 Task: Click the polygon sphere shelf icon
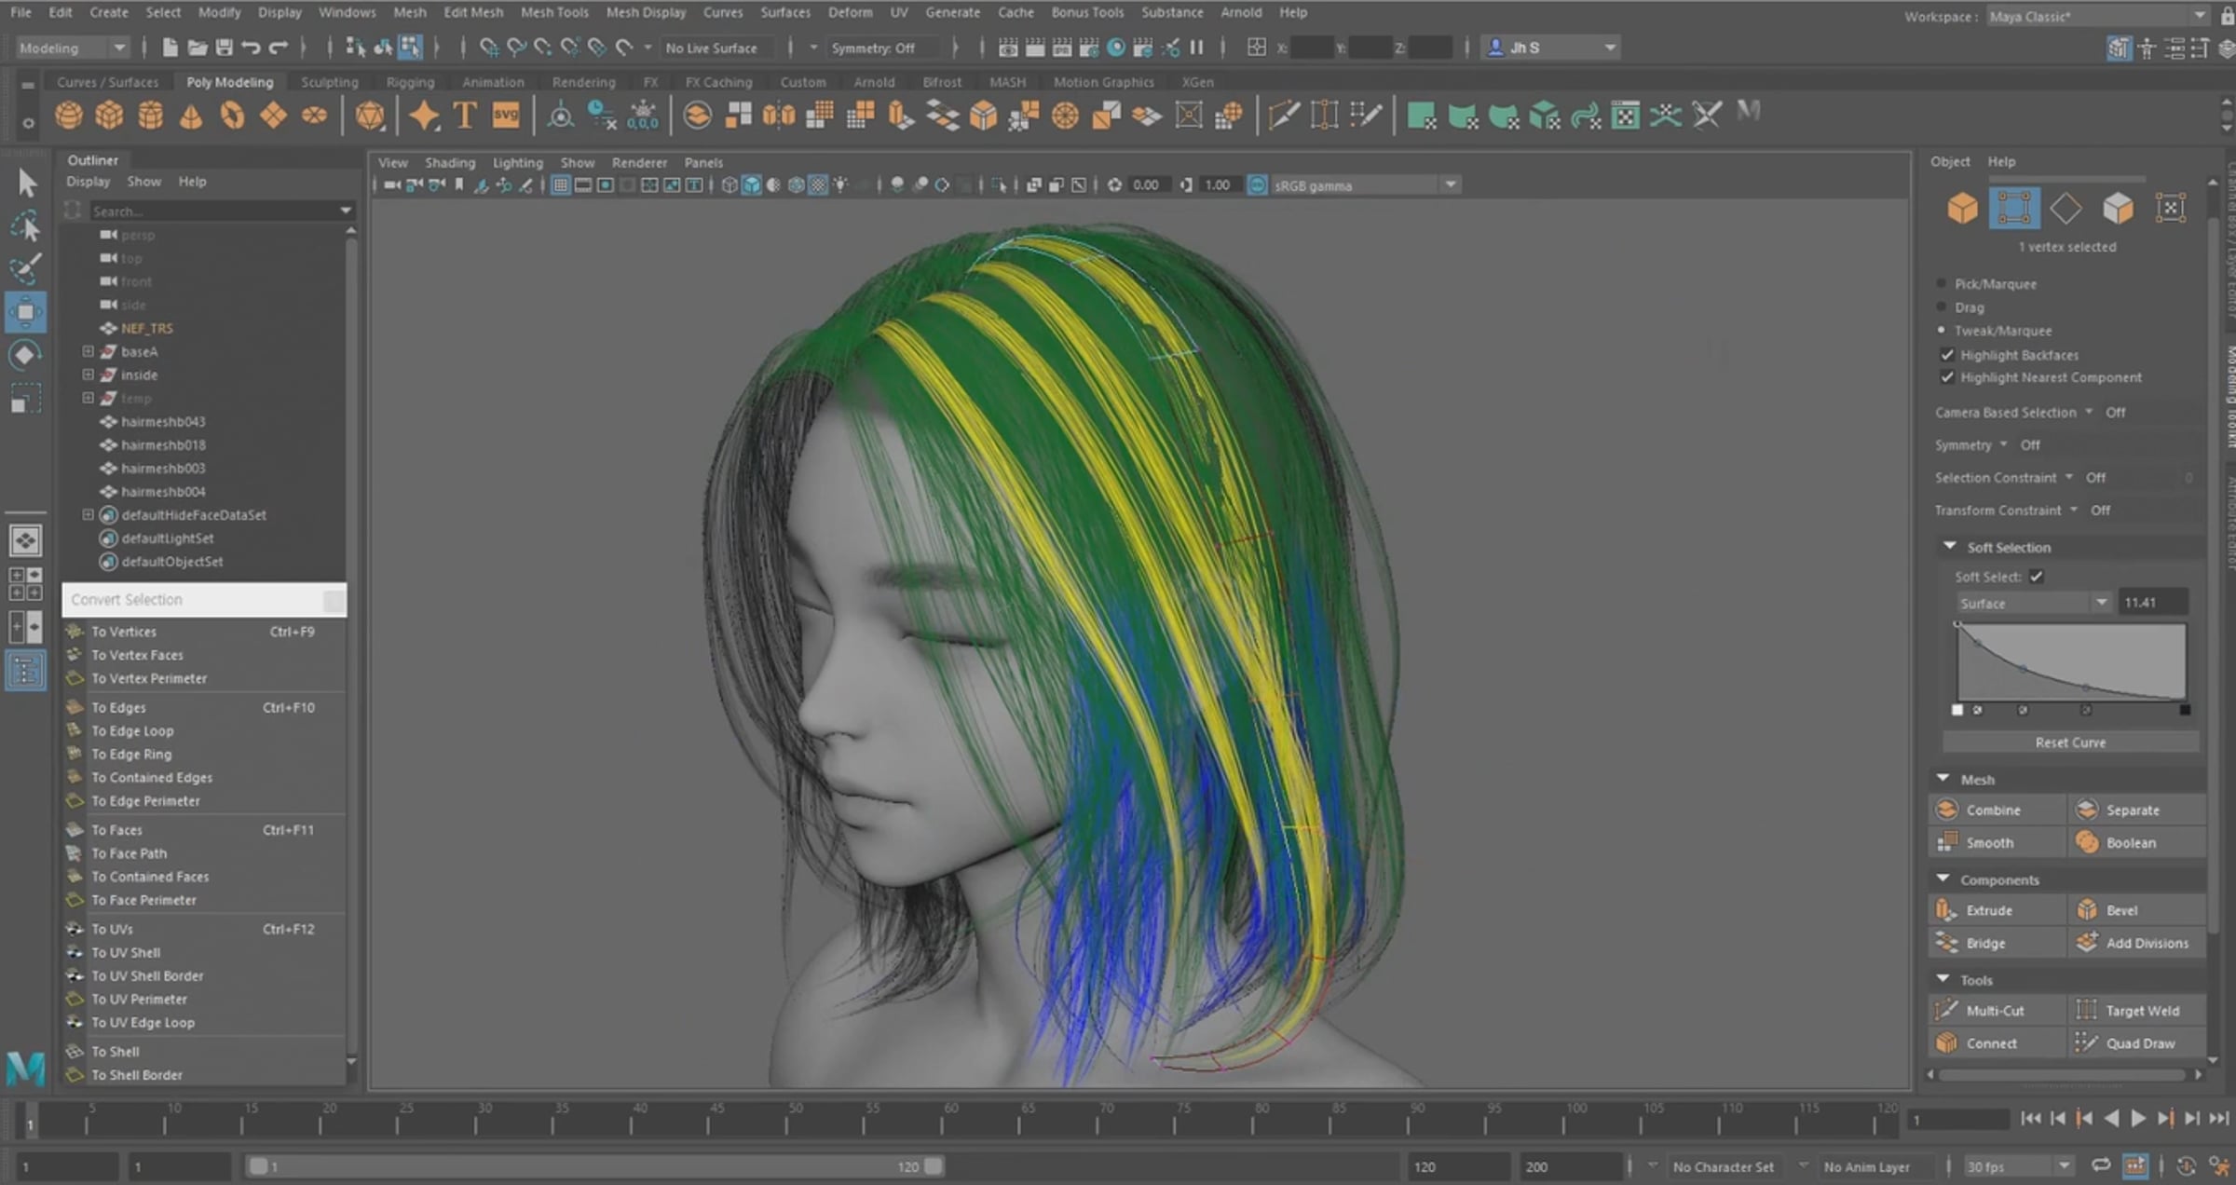(x=68, y=116)
